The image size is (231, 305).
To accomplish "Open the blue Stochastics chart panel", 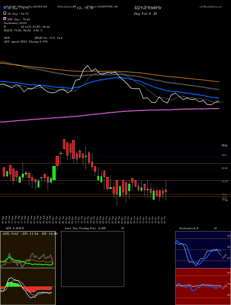I will [x=203, y=250].
